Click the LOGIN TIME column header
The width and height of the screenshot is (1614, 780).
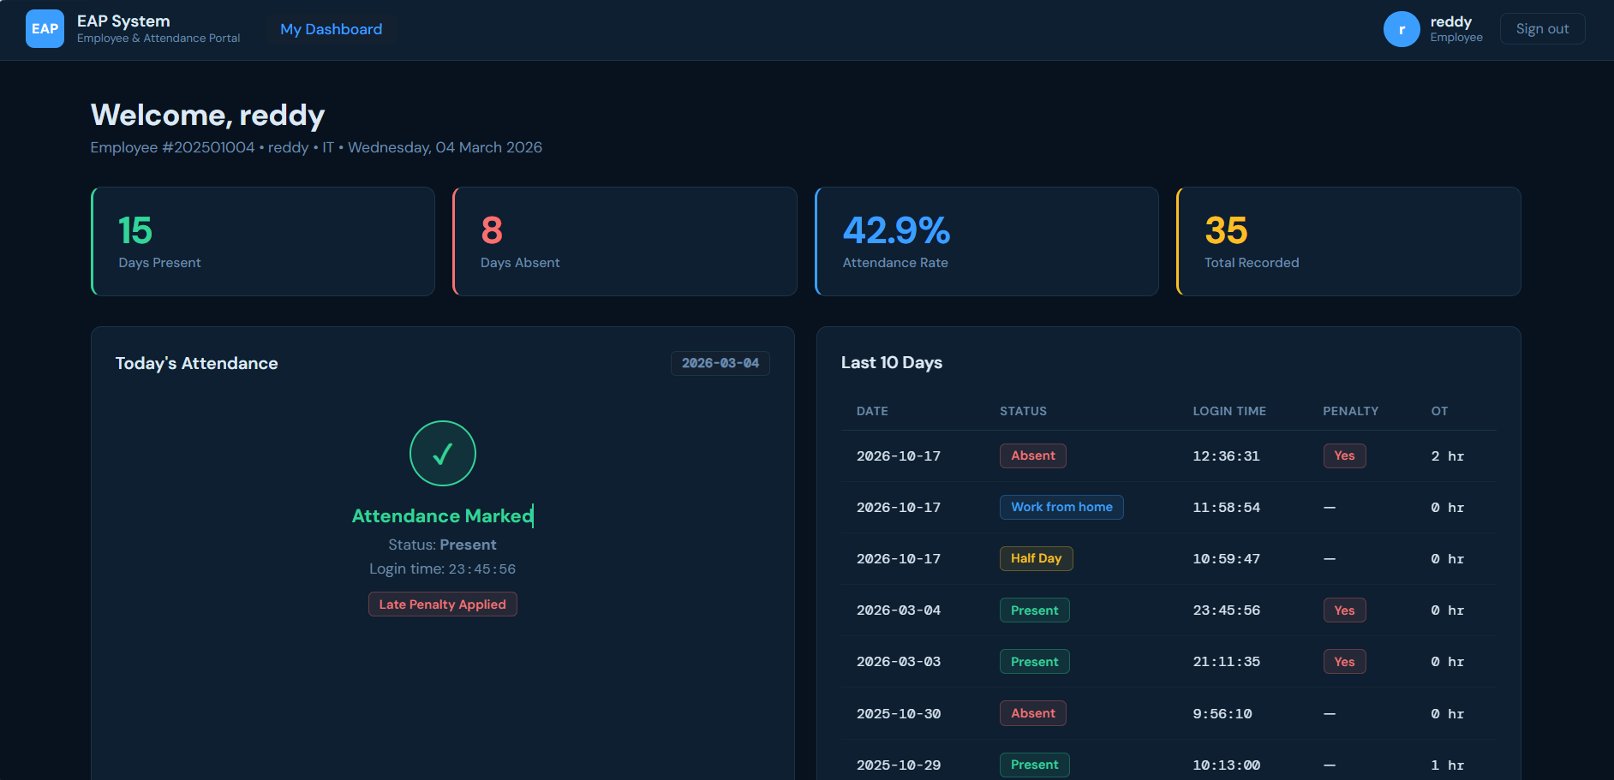pyautogui.click(x=1228, y=411)
